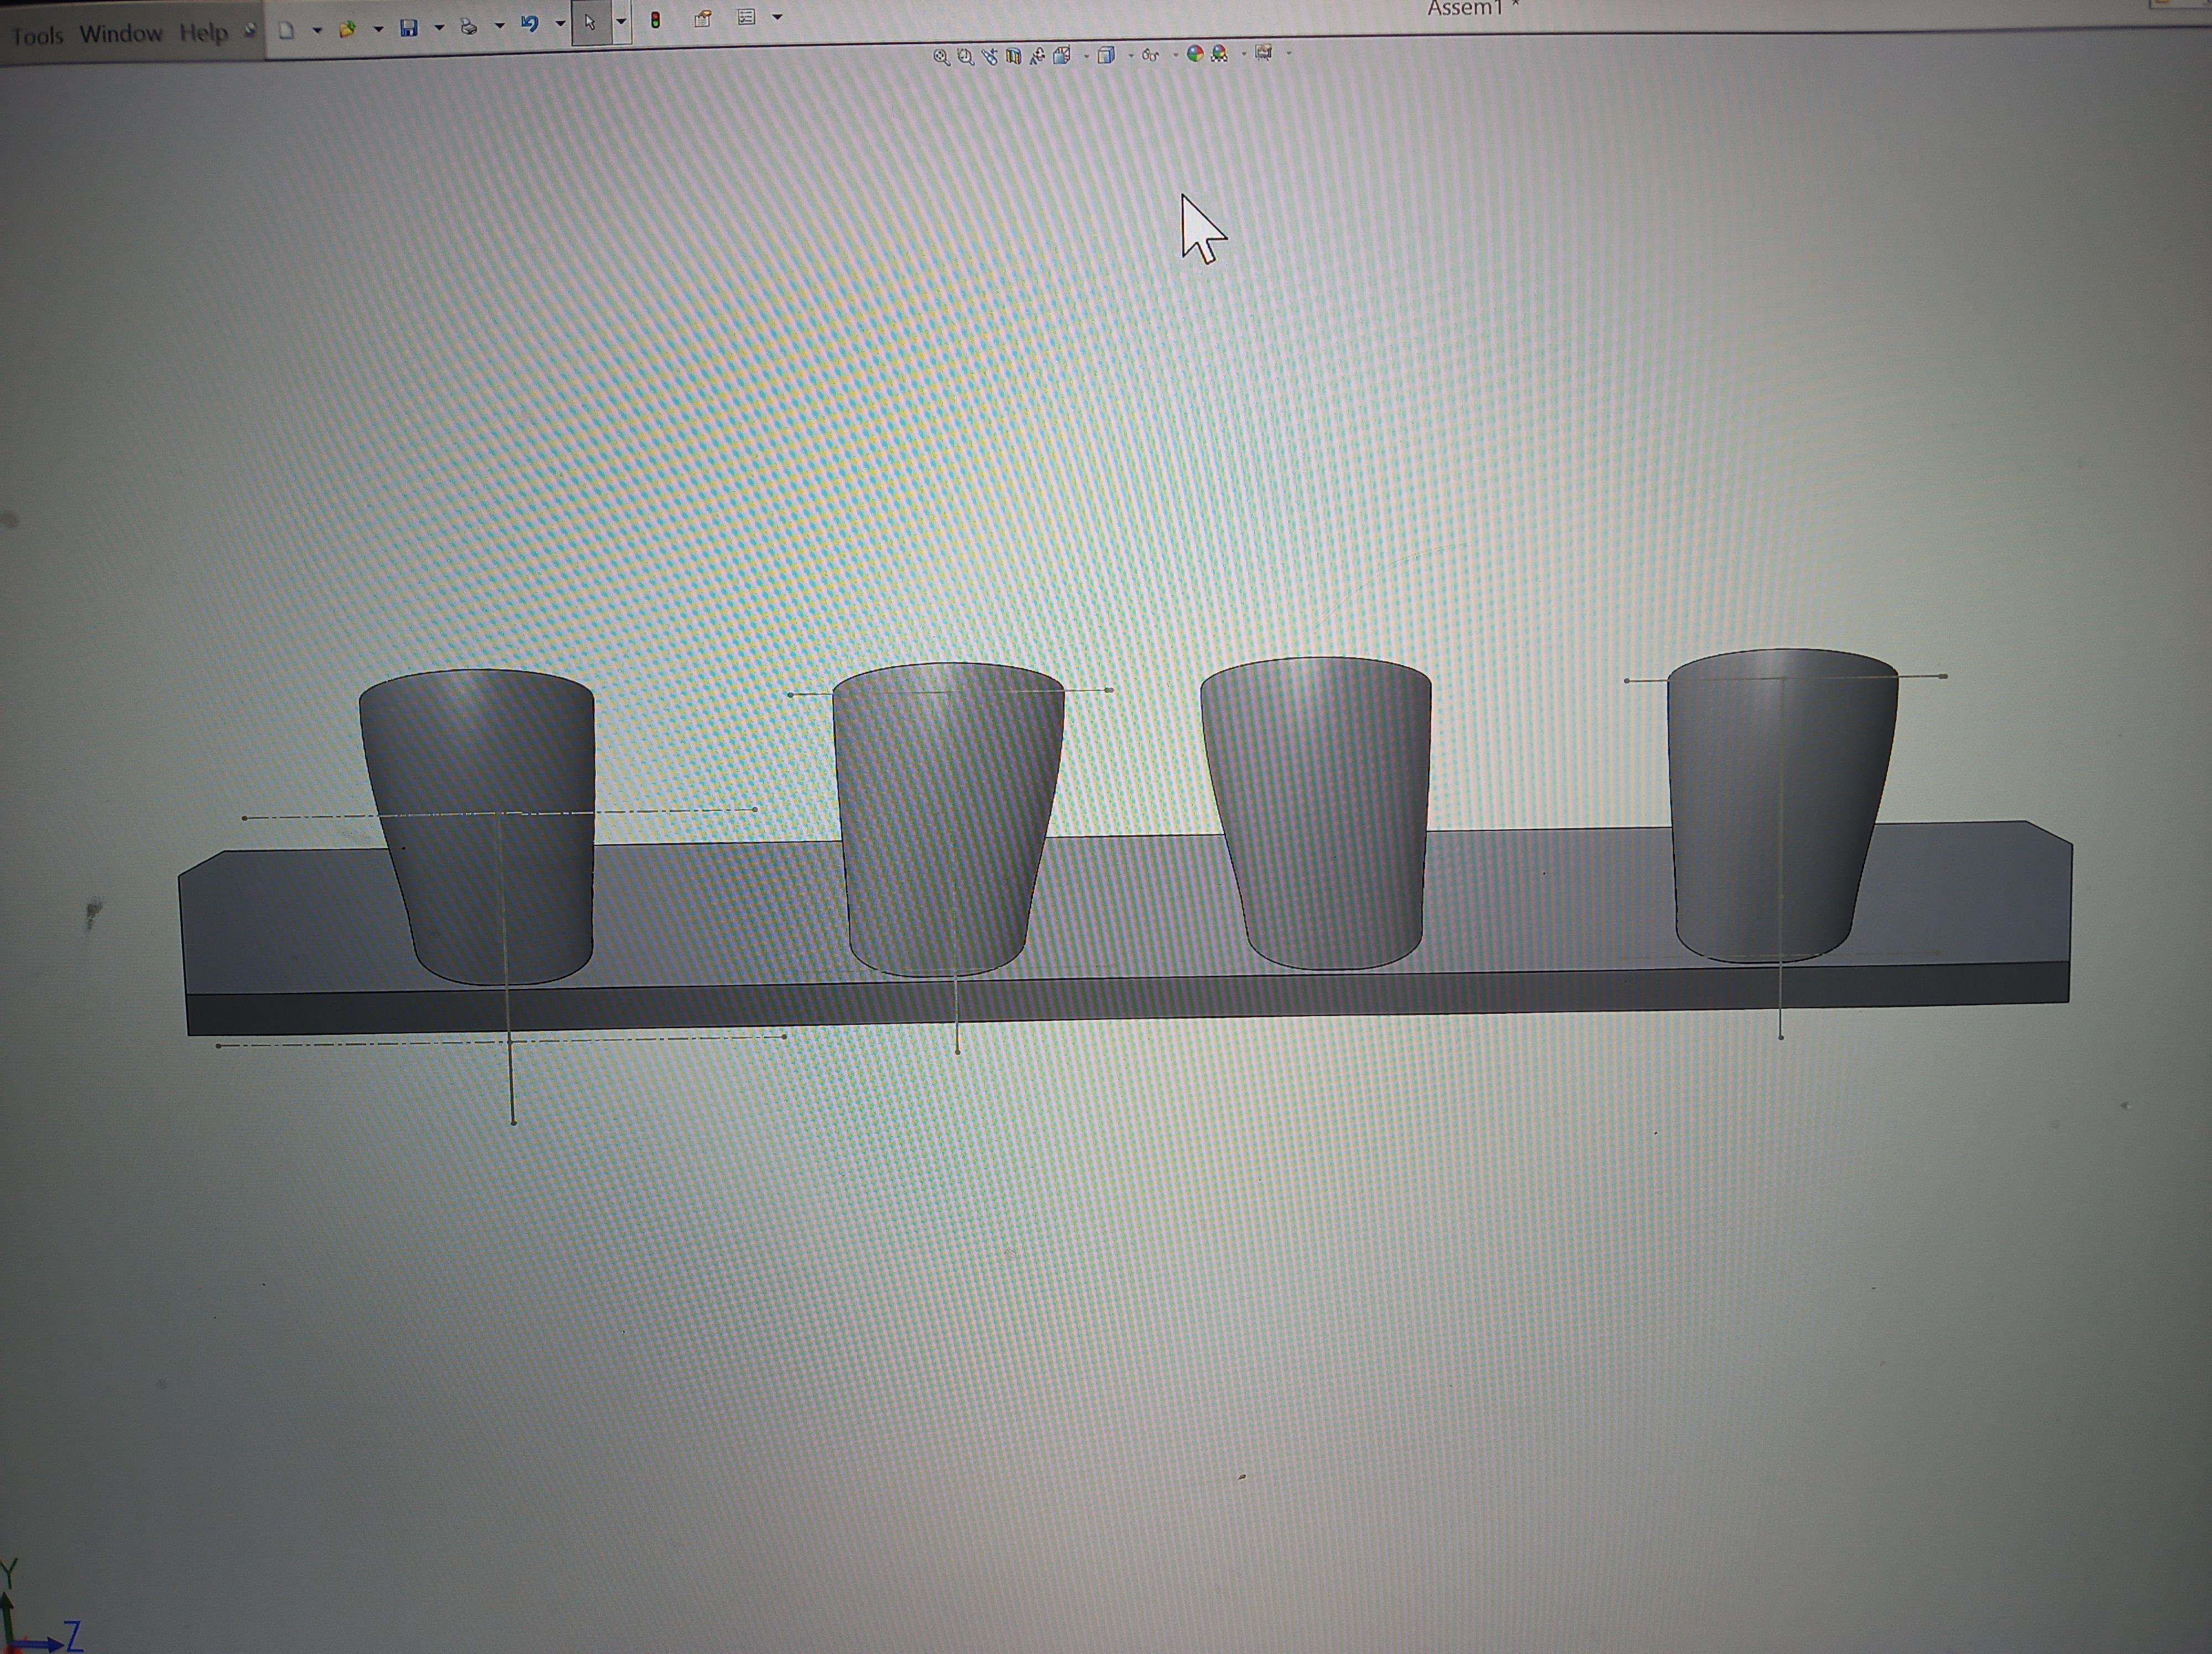The height and width of the screenshot is (1654, 2212).
Task: Activate the Zoom to Area tool
Action: pyautogui.click(x=965, y=57)
